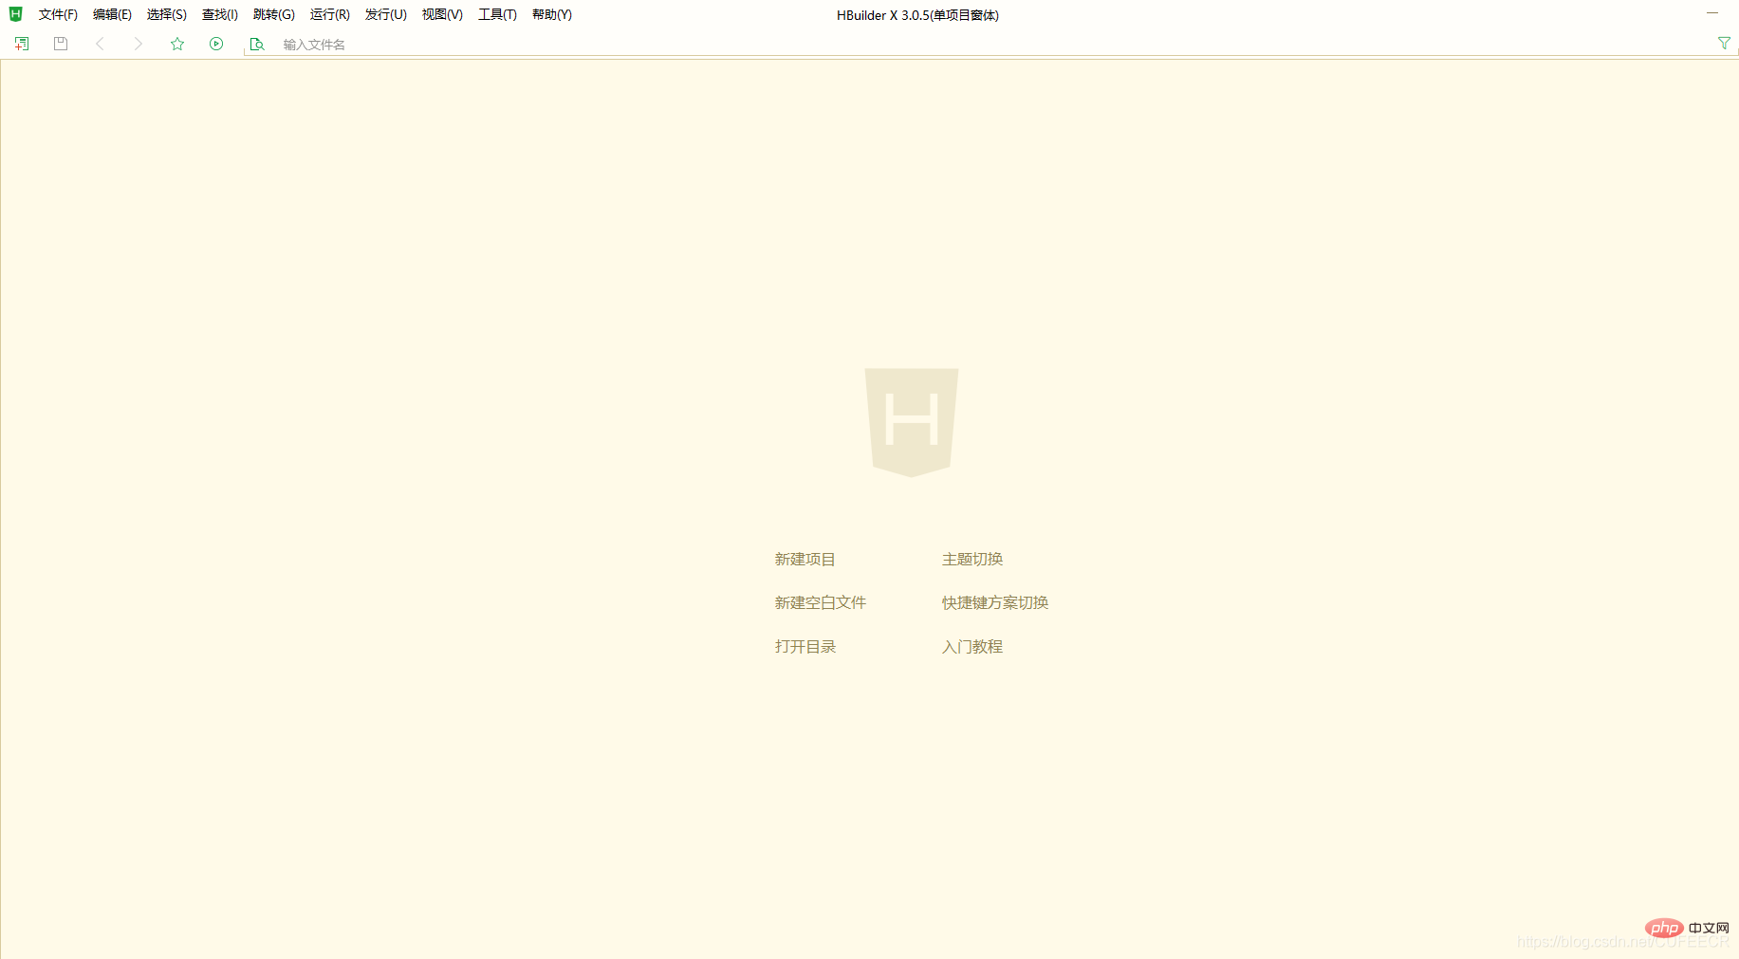The height and width of the screenshot is (959, 1739).
Task: Click the star favorites icon
Action: 177,43
